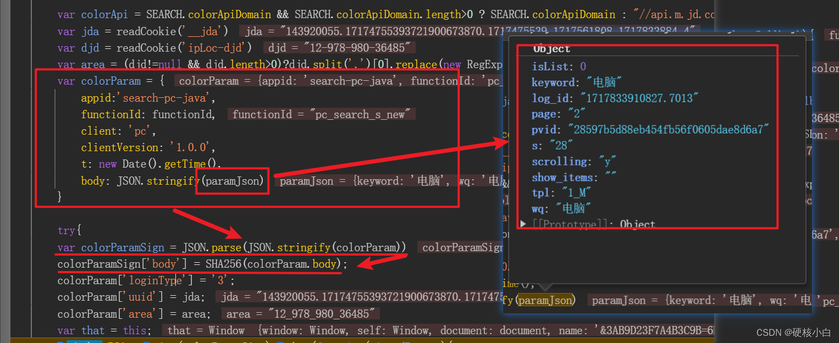Image resolution: width=839 pixels, height=343 pixels.
Task: Click the colorParam['uuid'] = jda statement
Action: tap(132, 297)
